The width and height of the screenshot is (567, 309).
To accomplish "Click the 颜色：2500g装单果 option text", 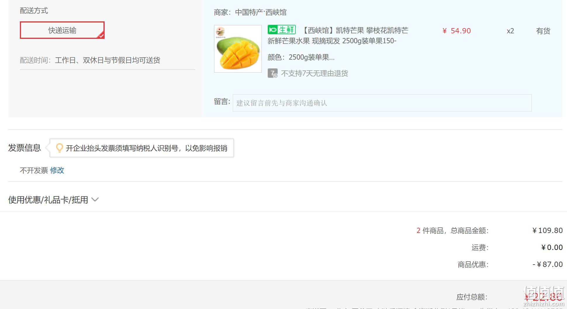I will point(301,57).
